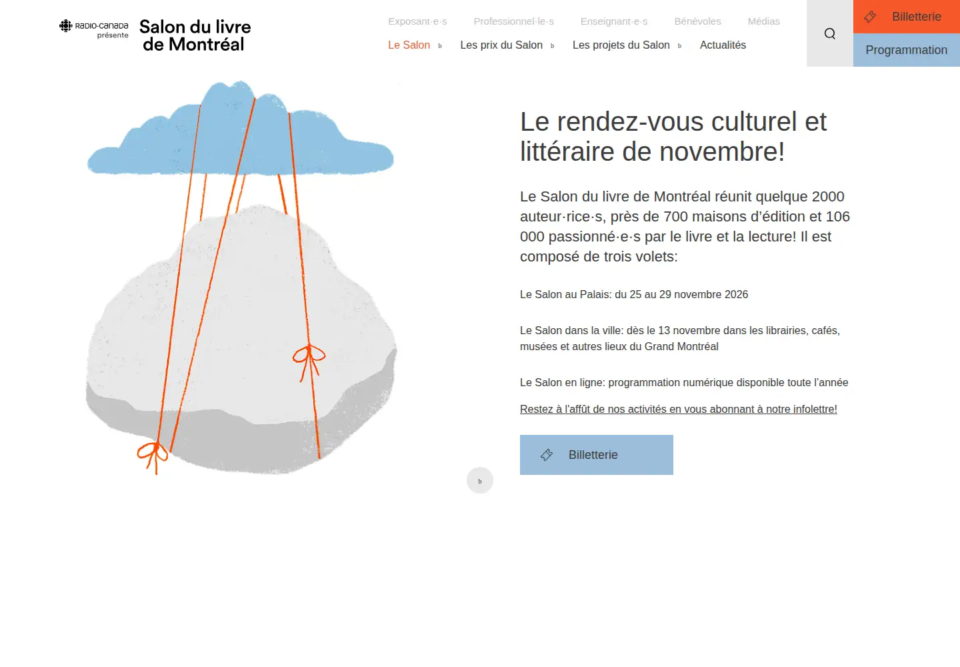Open the Enseignant·e·s section
This screenshot has width=960, height=667.
pyautogui.click(x=614, y=21)
